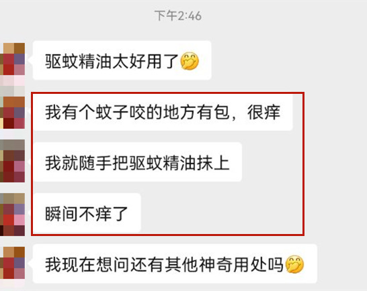Image resolution: width=367 pixels, height=291 pixels.
Task: Tap the avatar next to 我就随手把驱蚊精油抹上
Action: [x=13, y=161]
